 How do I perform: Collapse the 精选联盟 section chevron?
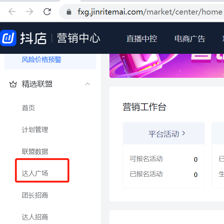pyautogui.click(x=88, y=84)
